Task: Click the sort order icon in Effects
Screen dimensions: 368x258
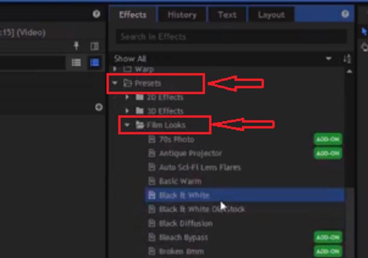Action: [x=347, y=59]
